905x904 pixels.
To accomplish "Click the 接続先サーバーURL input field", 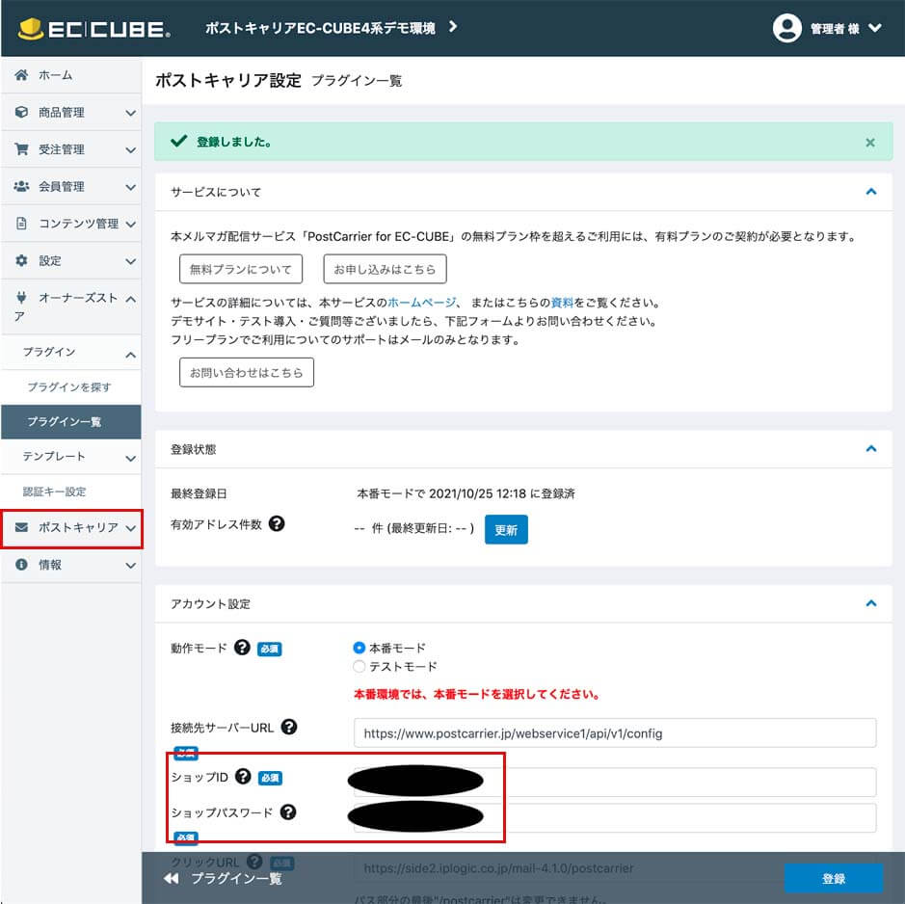I will point(615,733).
